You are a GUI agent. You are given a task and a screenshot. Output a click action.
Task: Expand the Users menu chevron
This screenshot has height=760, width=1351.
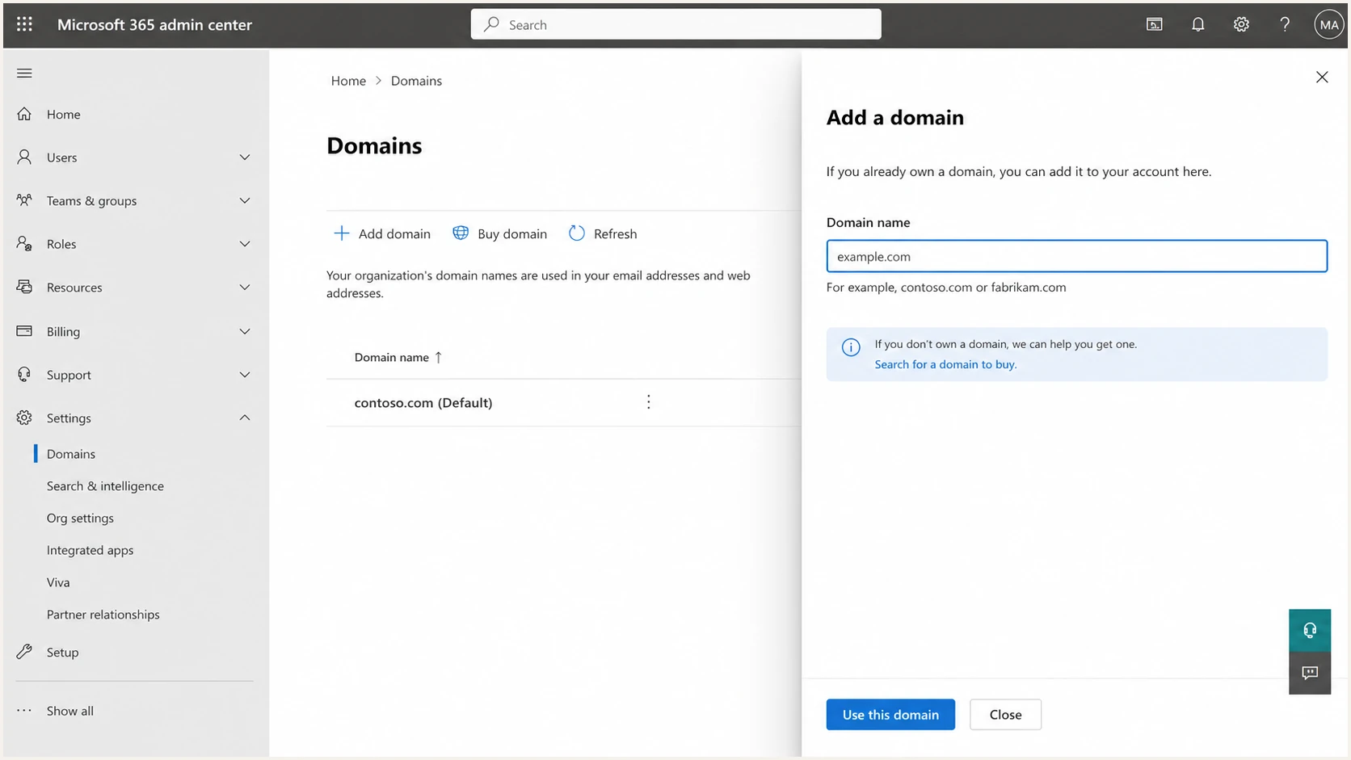coord(245,157)
